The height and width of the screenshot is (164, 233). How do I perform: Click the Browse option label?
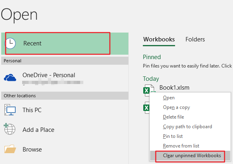(32, 150)
